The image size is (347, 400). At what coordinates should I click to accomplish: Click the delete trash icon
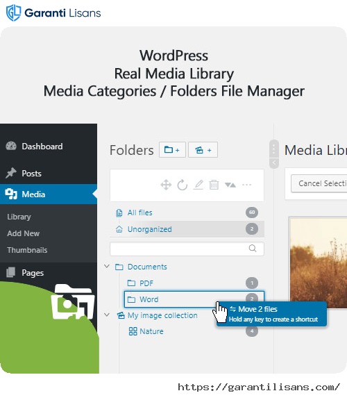[x=214, y=185]
